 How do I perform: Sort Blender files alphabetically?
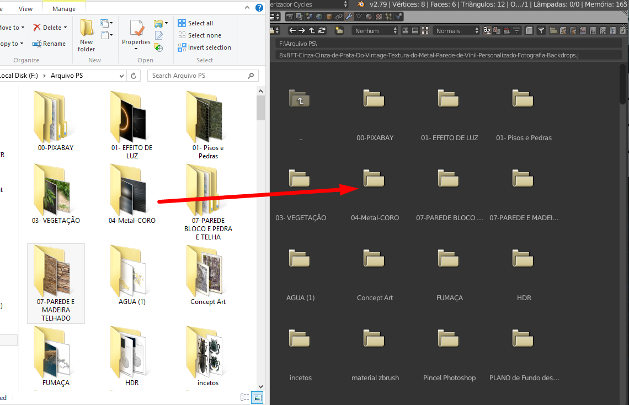coord(487,30)
